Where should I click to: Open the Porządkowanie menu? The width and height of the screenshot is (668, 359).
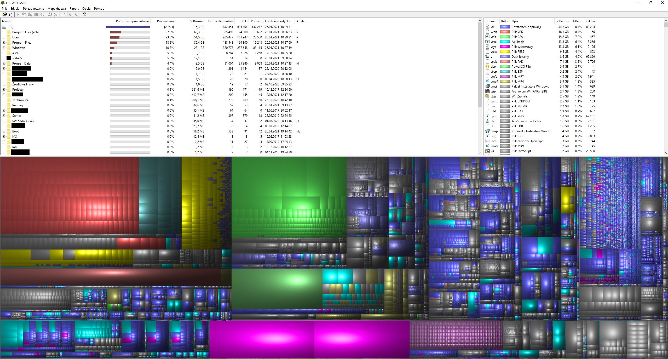coord(33,9)
